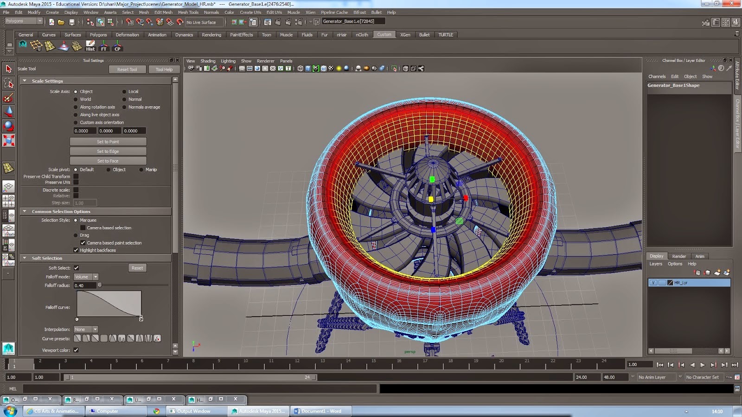
Task: Enable Preserve UVs checkbox
Action: (76, 183)
